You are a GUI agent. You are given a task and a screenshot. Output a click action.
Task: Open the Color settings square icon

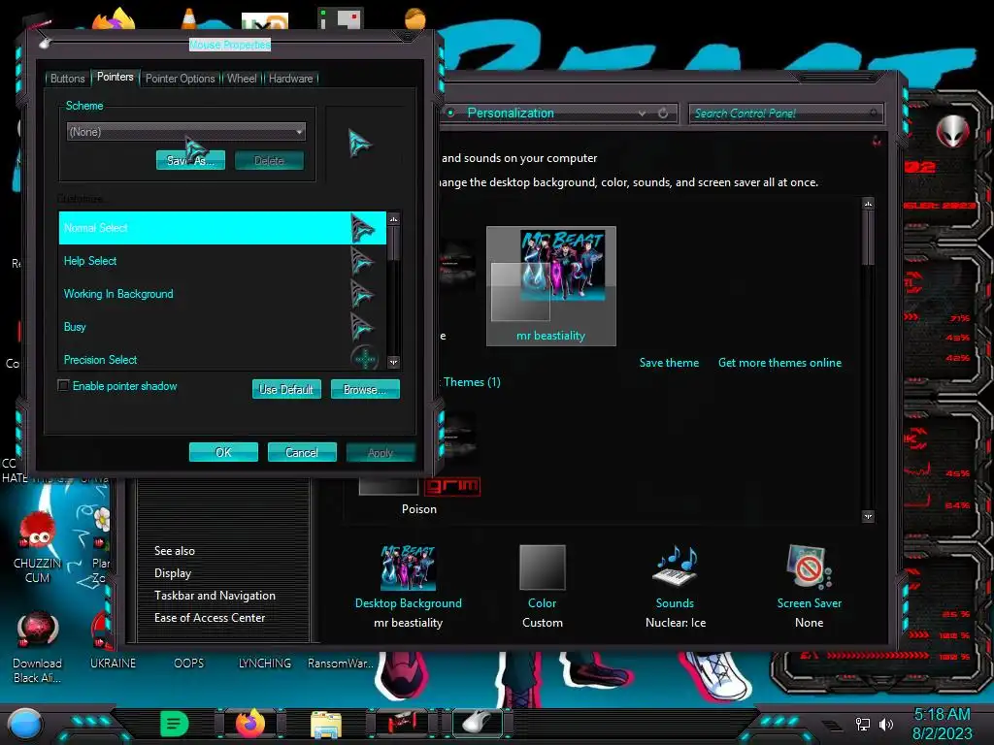tap(542, 567)
